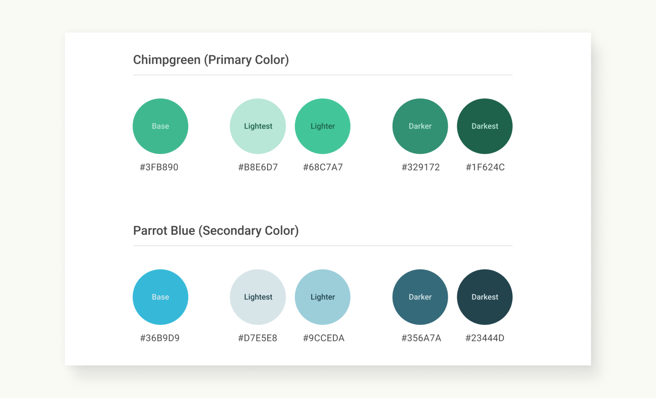Click the Chimpgreen (Primary Color) heading
The width and height of the screenshot is (656, 398).
point(211,60)
